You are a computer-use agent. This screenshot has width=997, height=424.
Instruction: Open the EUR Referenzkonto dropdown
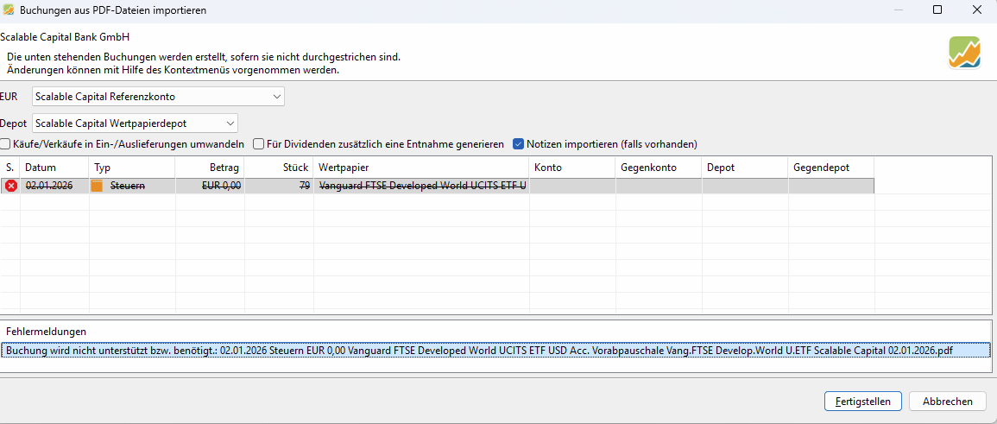tap(158, 97)
